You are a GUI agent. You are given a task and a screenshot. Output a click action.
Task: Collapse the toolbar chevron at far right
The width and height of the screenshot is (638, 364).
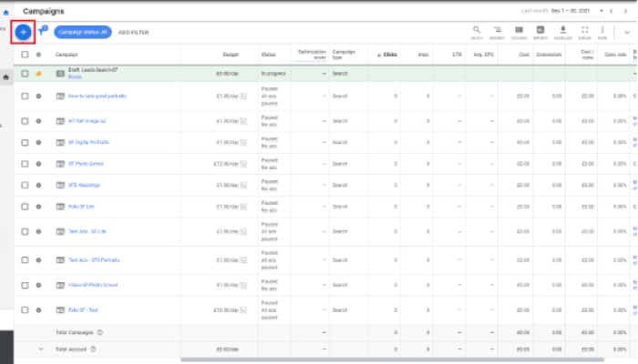click(627, 33)
